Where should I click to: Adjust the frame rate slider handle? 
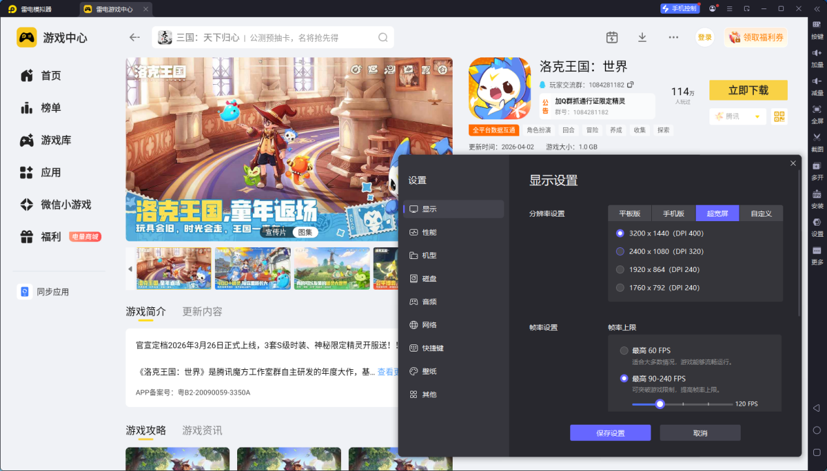tap(660, 404)
